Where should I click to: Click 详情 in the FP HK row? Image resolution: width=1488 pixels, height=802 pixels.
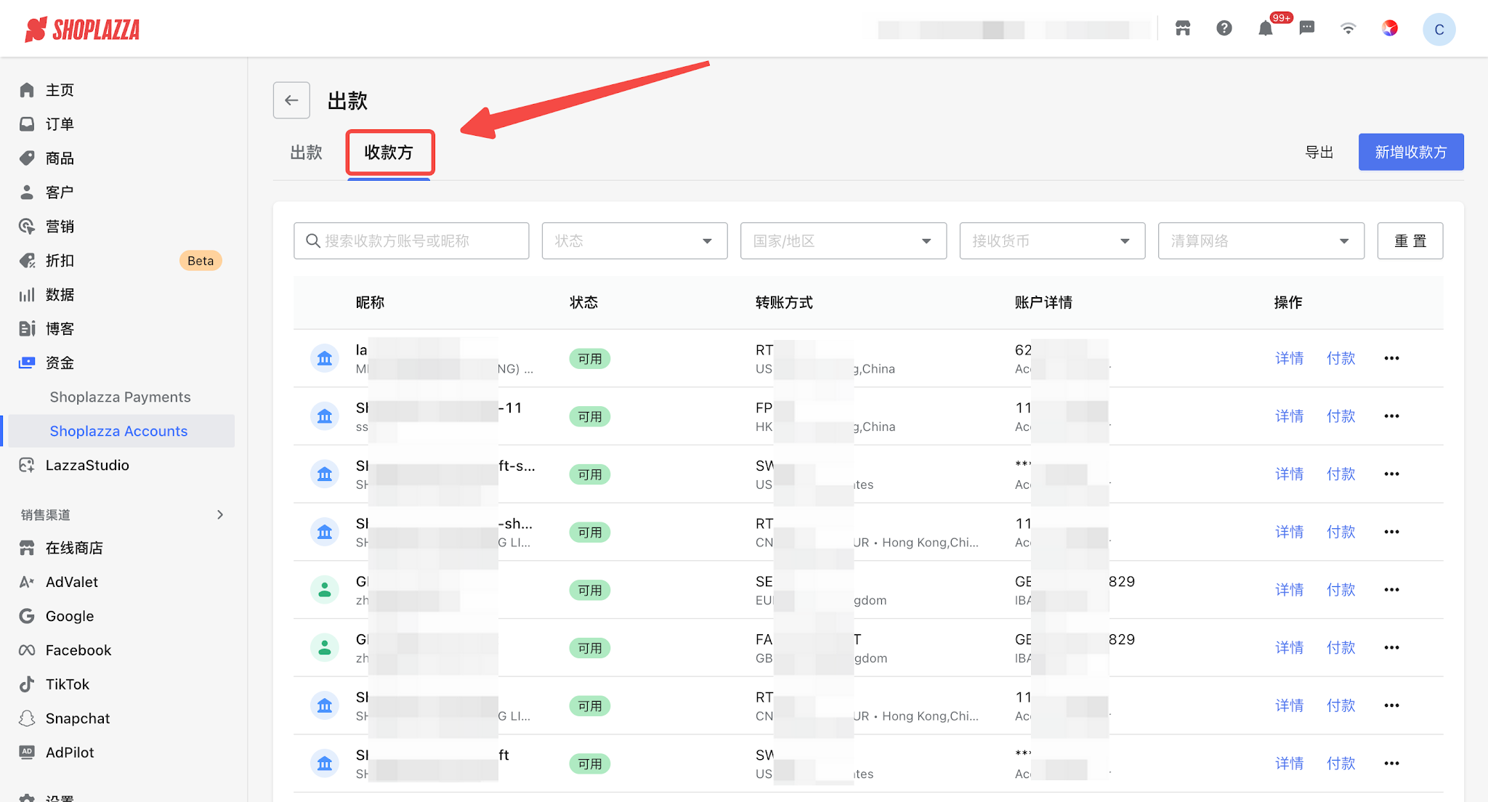[x=1290, y=416]
